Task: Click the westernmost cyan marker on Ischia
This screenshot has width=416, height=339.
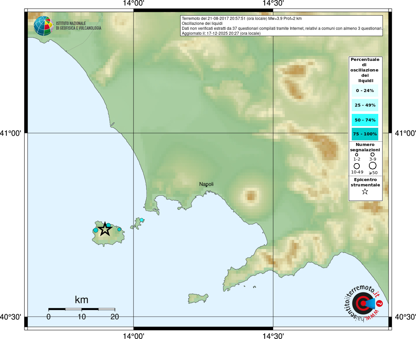Action: (96, 230)
